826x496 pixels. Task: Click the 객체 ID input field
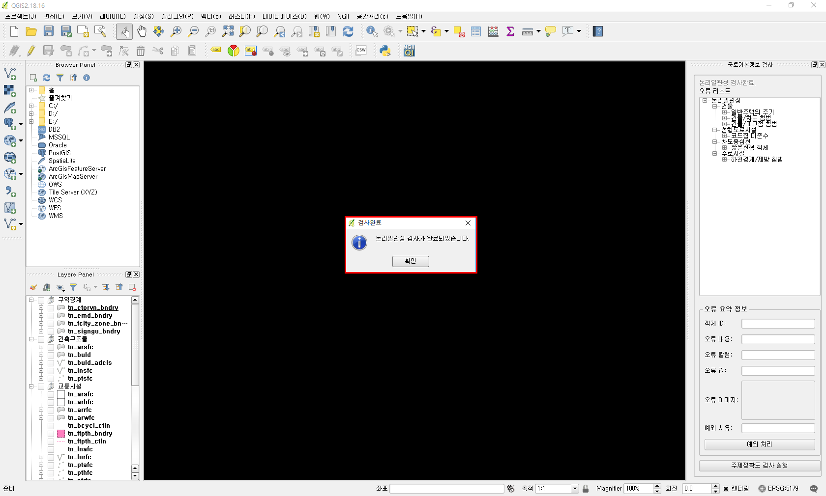point(778,324)
